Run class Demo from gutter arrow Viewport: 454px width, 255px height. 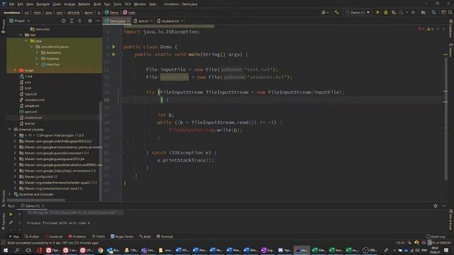click(113, 47)
